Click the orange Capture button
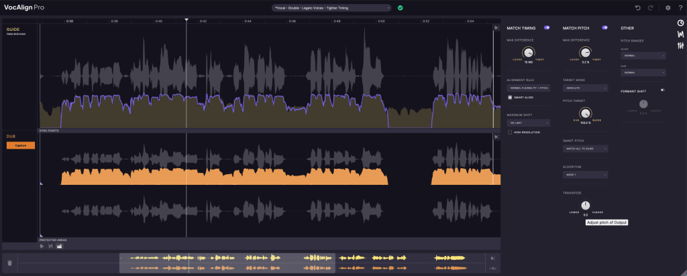The height and width of the screenshot is (276, 687). click(21, 145)
